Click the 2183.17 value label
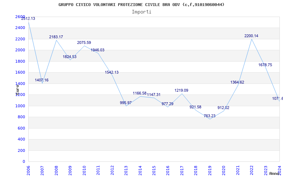Viewport: 283px width, 177px height. click(x=56, y=37)
